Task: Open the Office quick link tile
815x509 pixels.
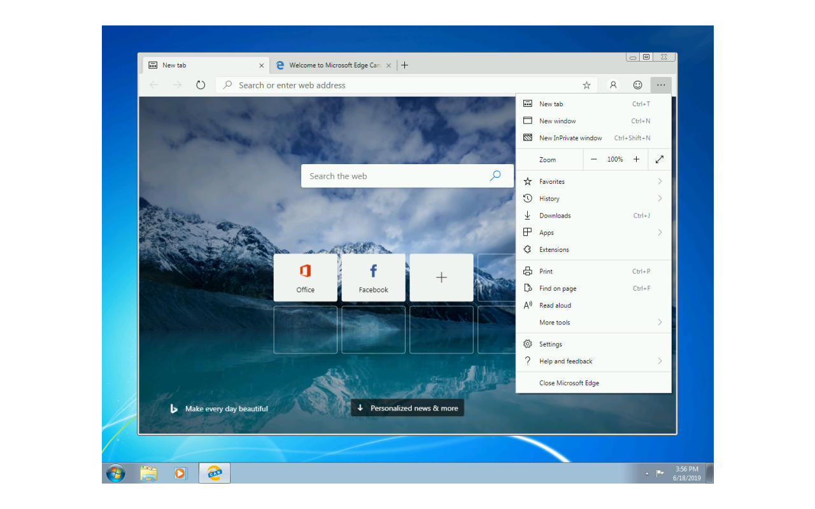Action: click(306, 277)
